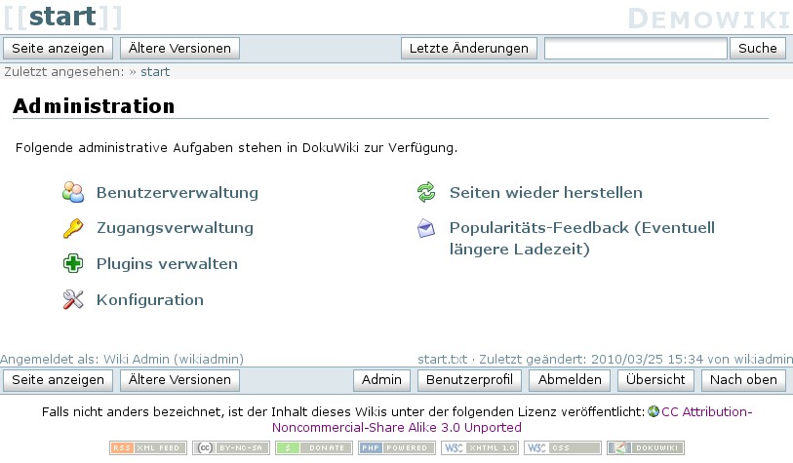Focus the search input field

click(635, 48)
